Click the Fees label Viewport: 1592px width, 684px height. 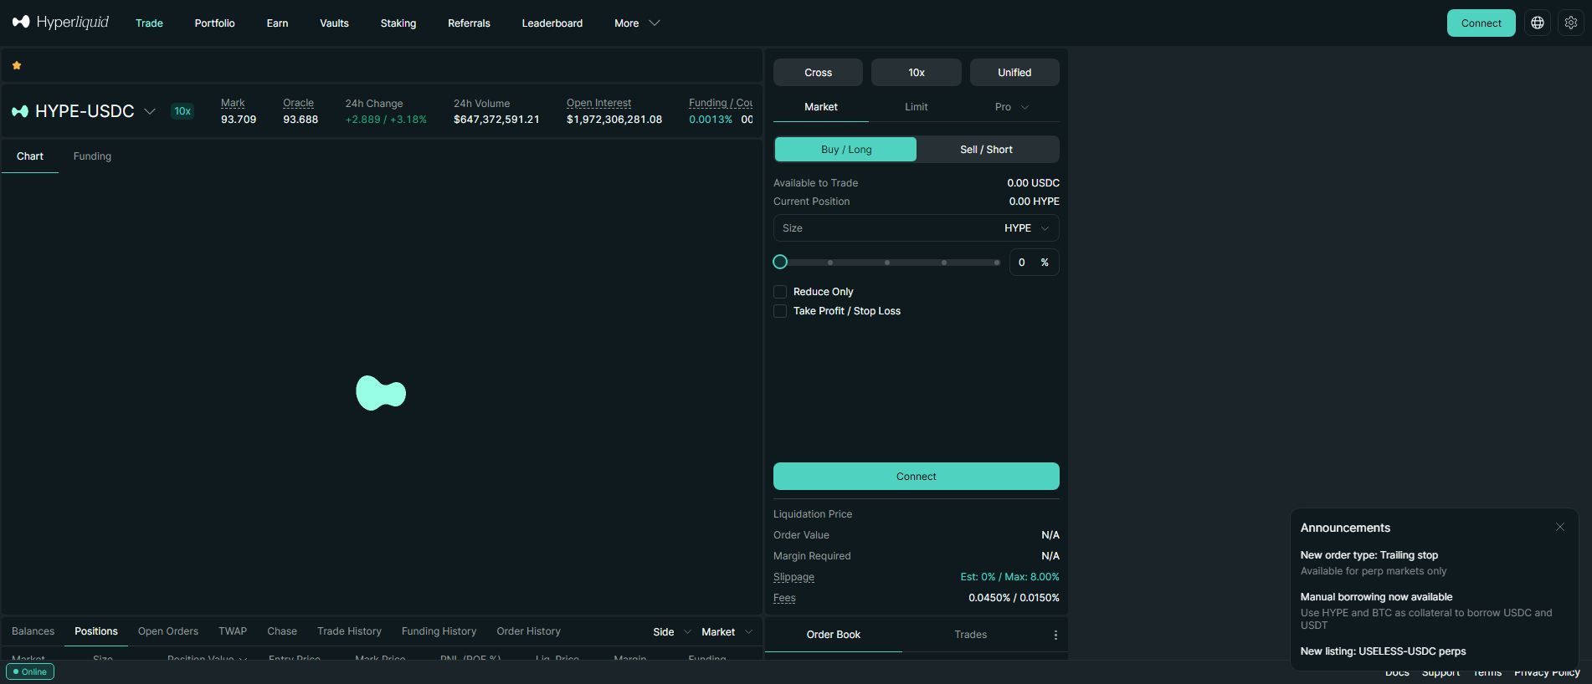tap(784, 598)
